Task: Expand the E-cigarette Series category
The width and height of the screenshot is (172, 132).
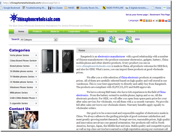Action: click(23, 103)
